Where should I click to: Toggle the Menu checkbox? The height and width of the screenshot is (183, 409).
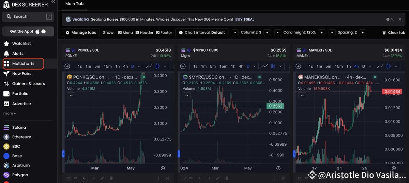point(120,33)
